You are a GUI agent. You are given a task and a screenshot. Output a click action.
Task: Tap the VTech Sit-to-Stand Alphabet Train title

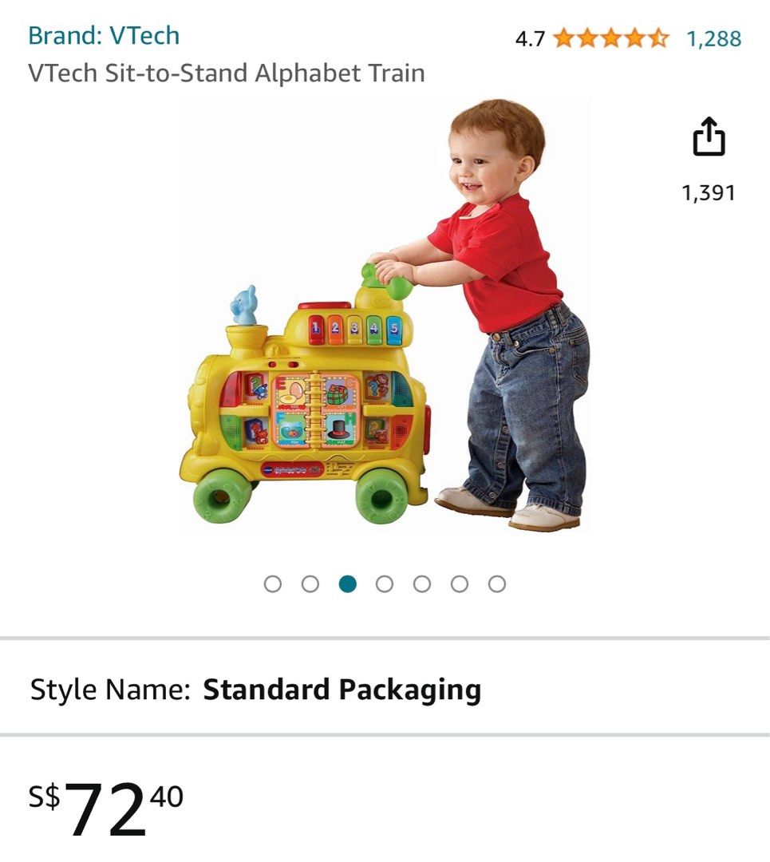pos(227,73)
